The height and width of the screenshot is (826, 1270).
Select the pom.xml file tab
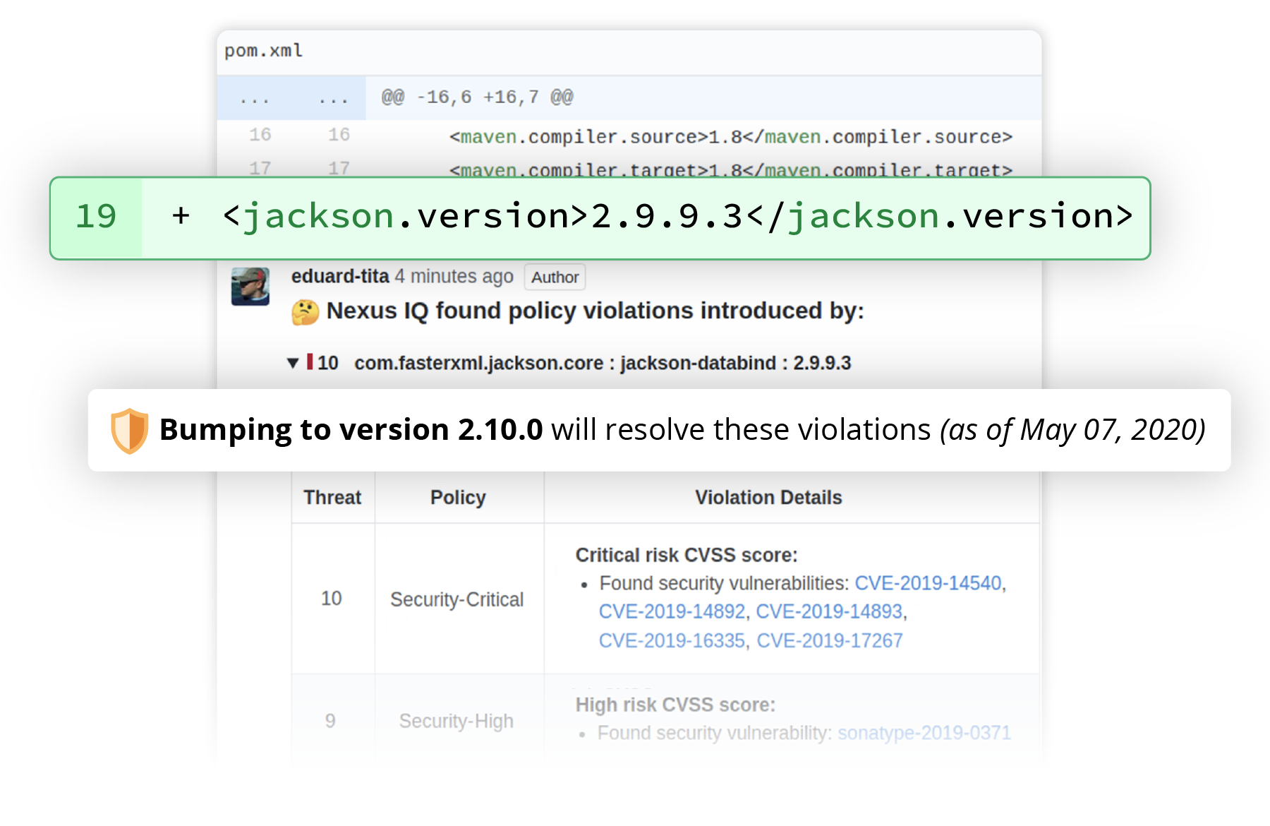262,50
